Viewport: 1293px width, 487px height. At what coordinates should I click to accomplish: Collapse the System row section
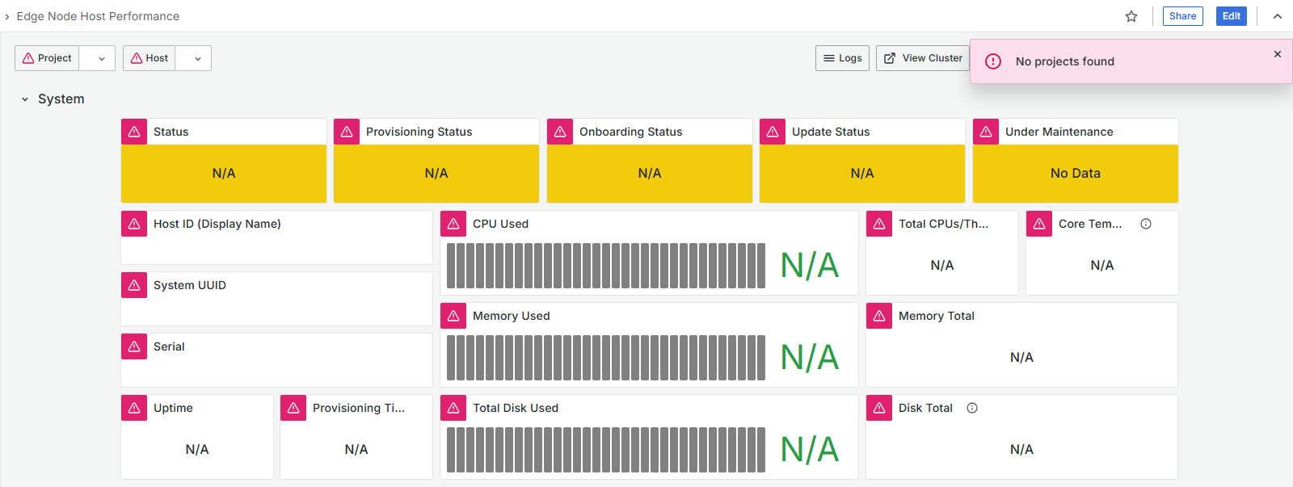pyautogui.click(x=25, y=99)
